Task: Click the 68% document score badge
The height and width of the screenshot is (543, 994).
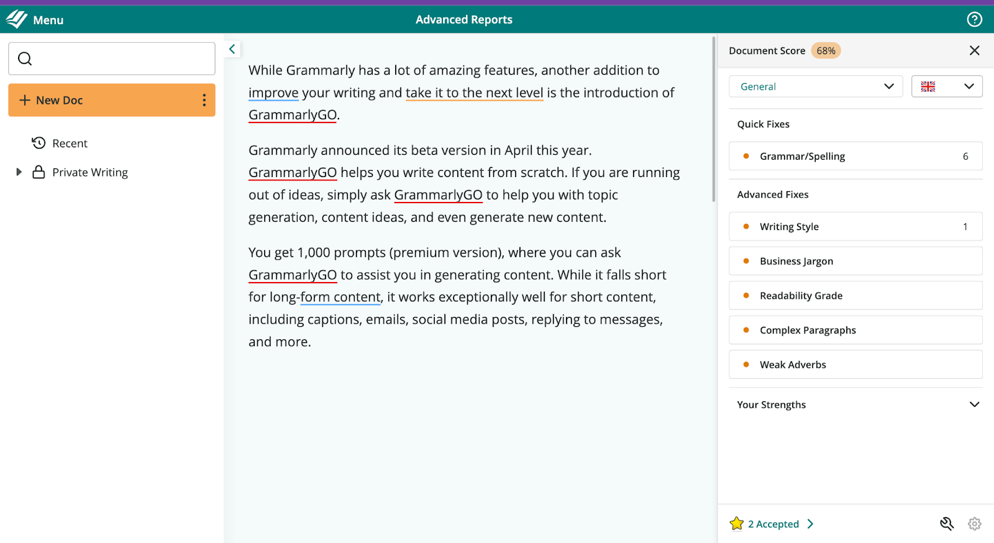Action: [x=826, y=50]
